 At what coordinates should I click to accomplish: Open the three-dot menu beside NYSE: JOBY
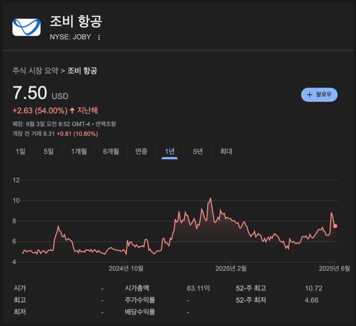[x=99, y=37]
